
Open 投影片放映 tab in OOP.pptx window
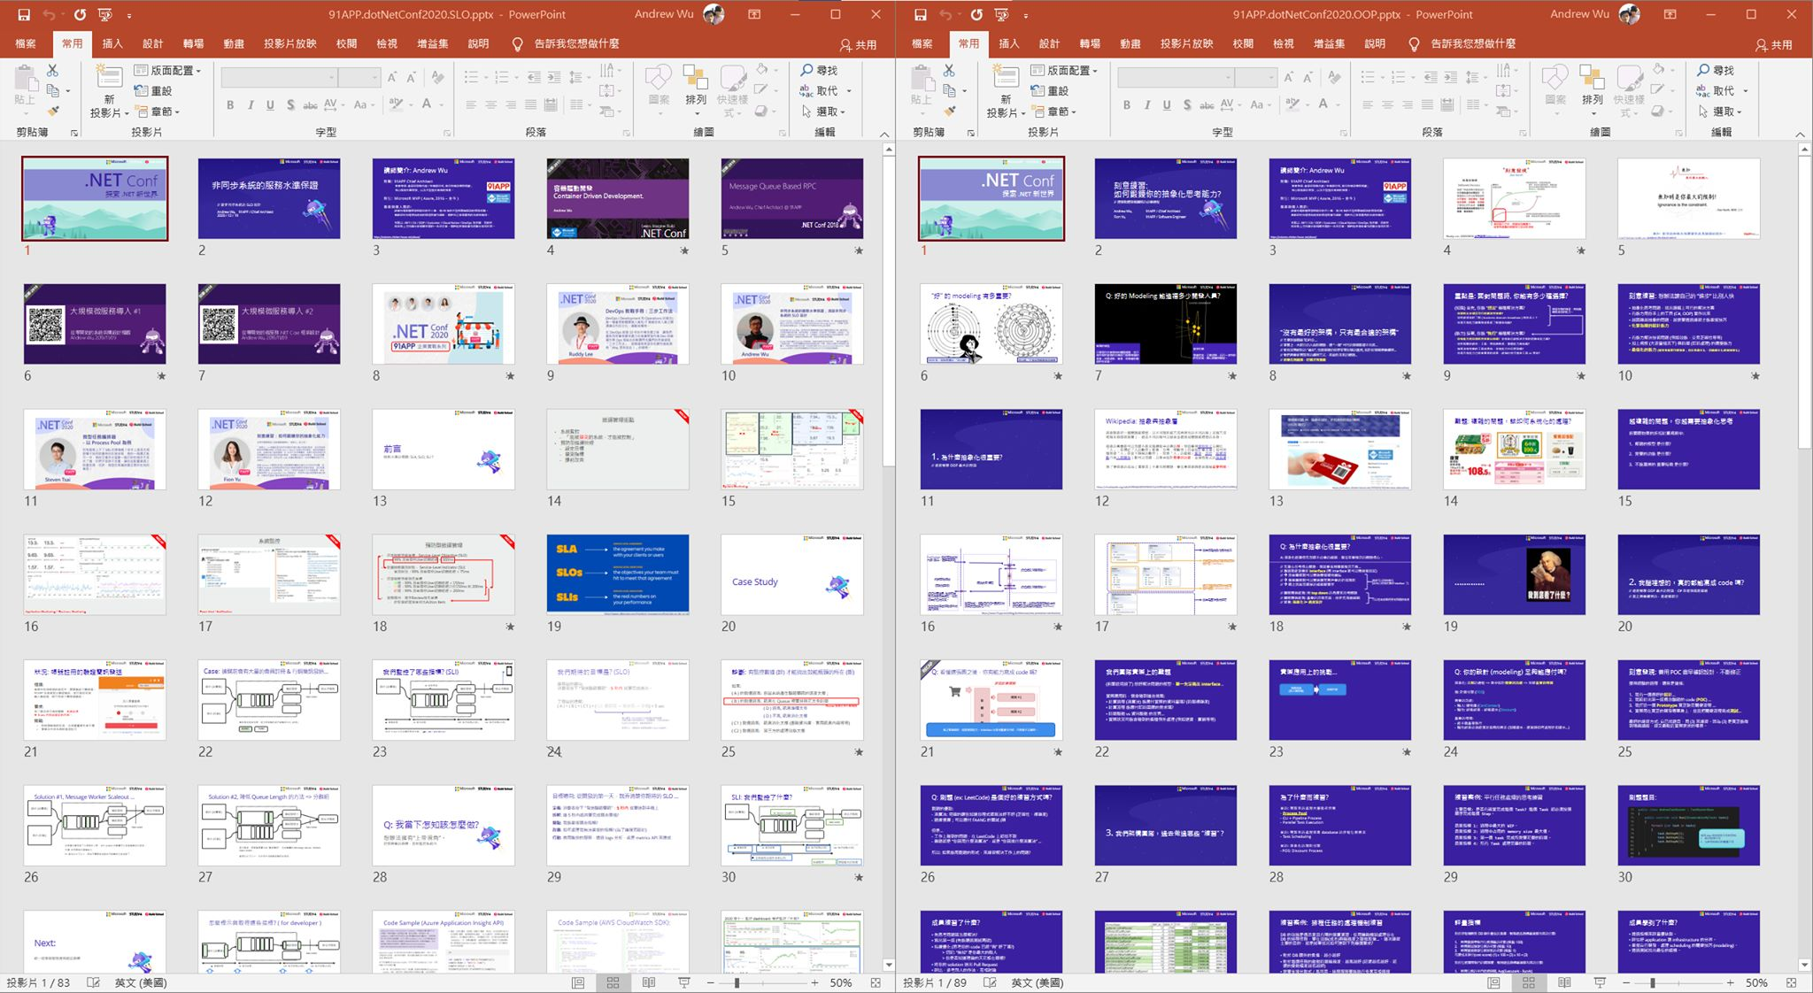point(1186,43)
